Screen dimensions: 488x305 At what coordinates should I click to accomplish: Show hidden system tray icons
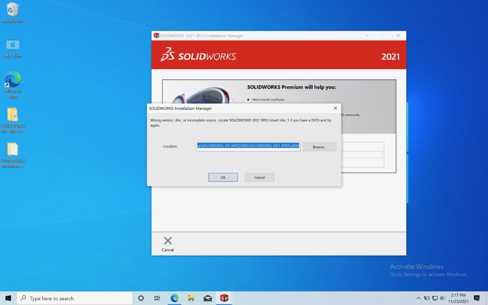[418, 298]
